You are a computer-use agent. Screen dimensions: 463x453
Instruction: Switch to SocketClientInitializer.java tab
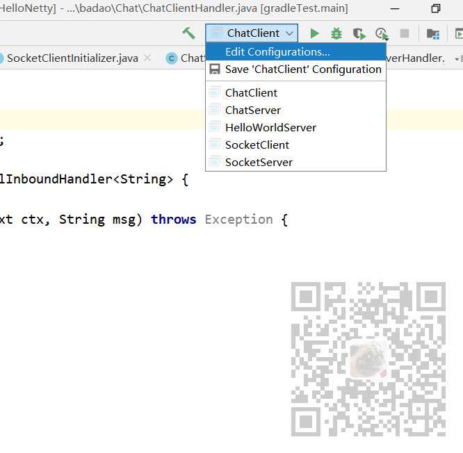click(72, 58)
